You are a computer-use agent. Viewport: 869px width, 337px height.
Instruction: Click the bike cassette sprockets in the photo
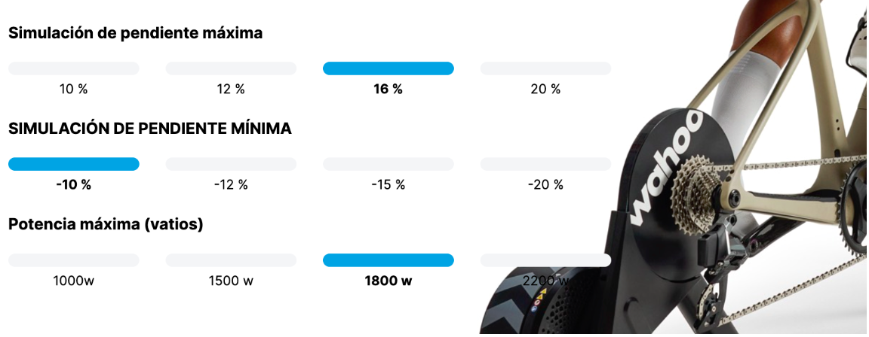pyautogui.click(x=699, y=192)
